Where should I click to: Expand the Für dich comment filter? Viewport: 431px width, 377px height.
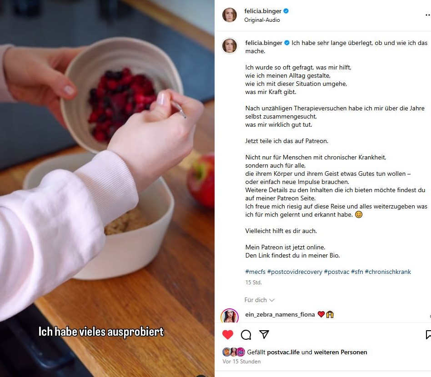tap(259, 300)
